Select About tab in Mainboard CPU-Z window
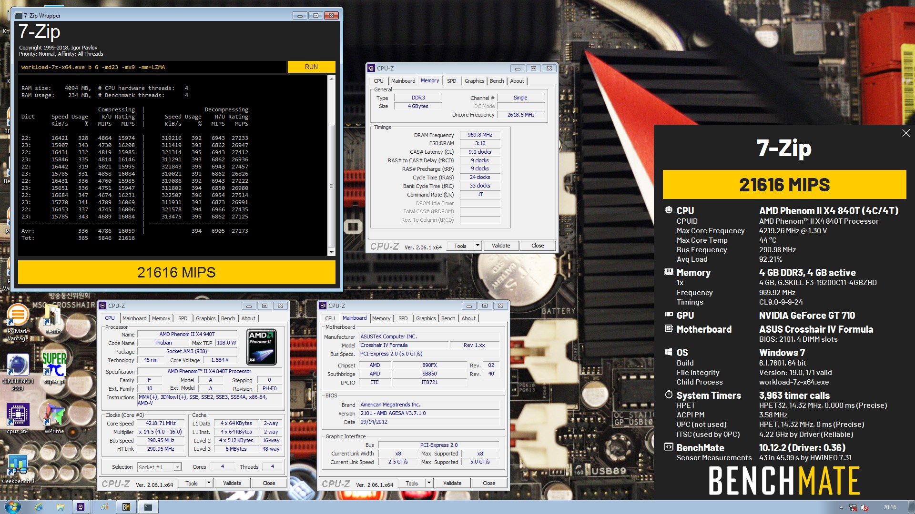 468,318
